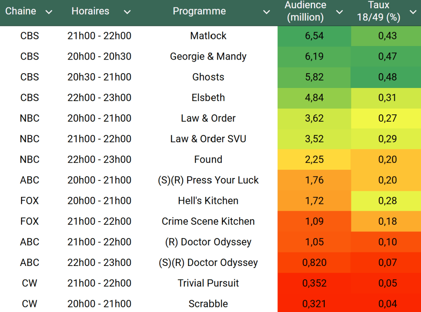The height and width of the screenshot is (312, 421).
Task: Open the Taux 18/49 (%) filter chevron
Action: tap(413, 12)
